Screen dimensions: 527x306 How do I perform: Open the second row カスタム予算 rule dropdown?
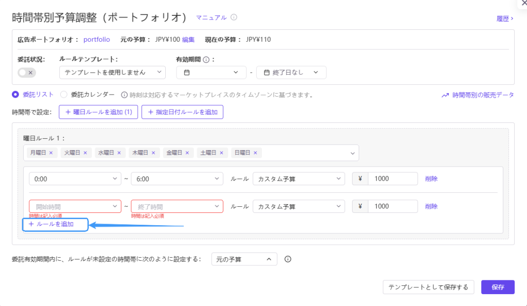299,206
